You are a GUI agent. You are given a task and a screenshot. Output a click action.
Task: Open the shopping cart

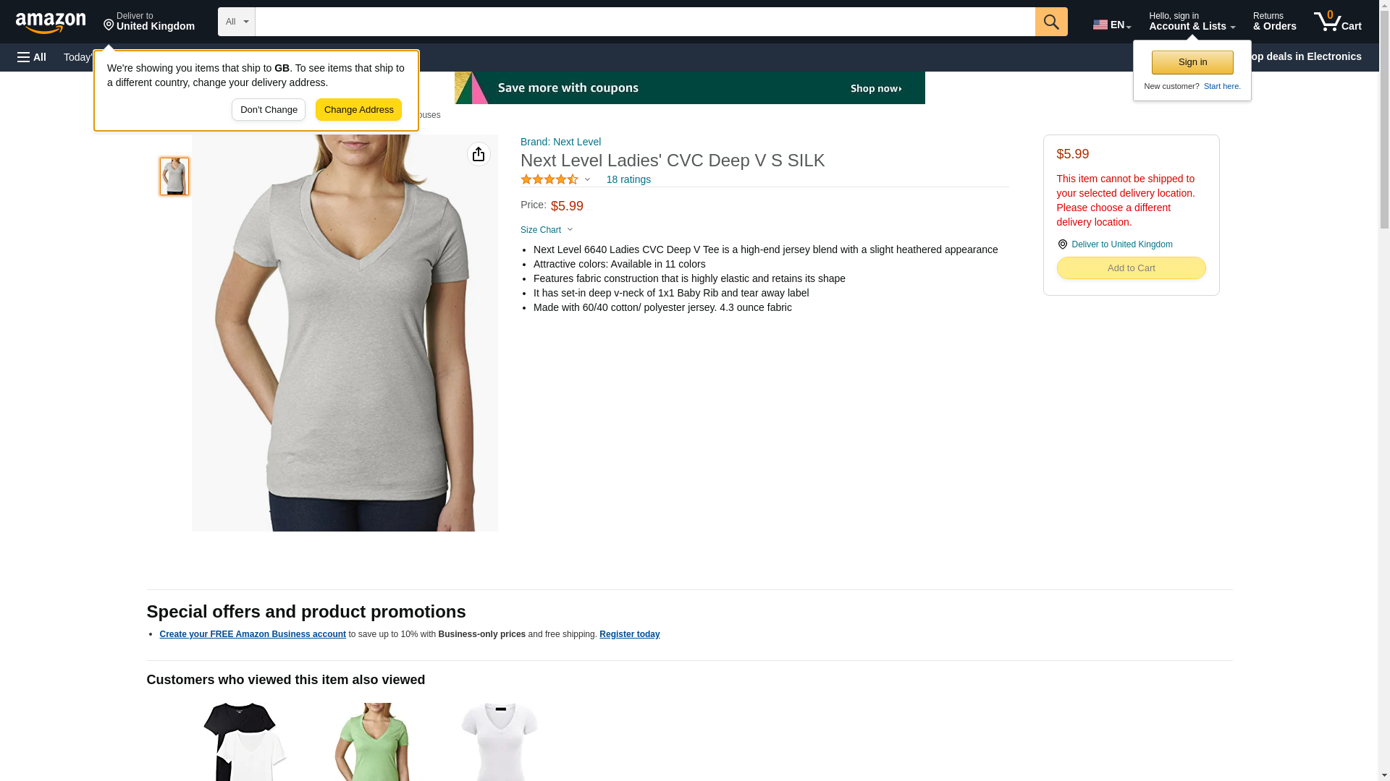[x=1337, y=22]
